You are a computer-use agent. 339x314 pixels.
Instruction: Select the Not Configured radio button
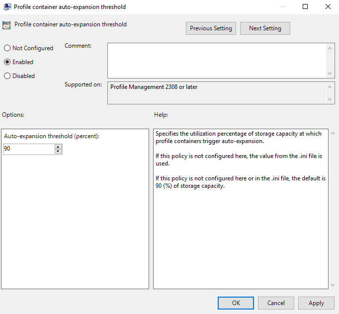tap(7, 48)
